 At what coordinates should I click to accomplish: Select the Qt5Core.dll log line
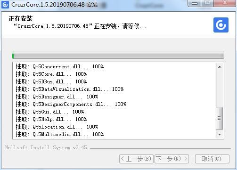51,74
